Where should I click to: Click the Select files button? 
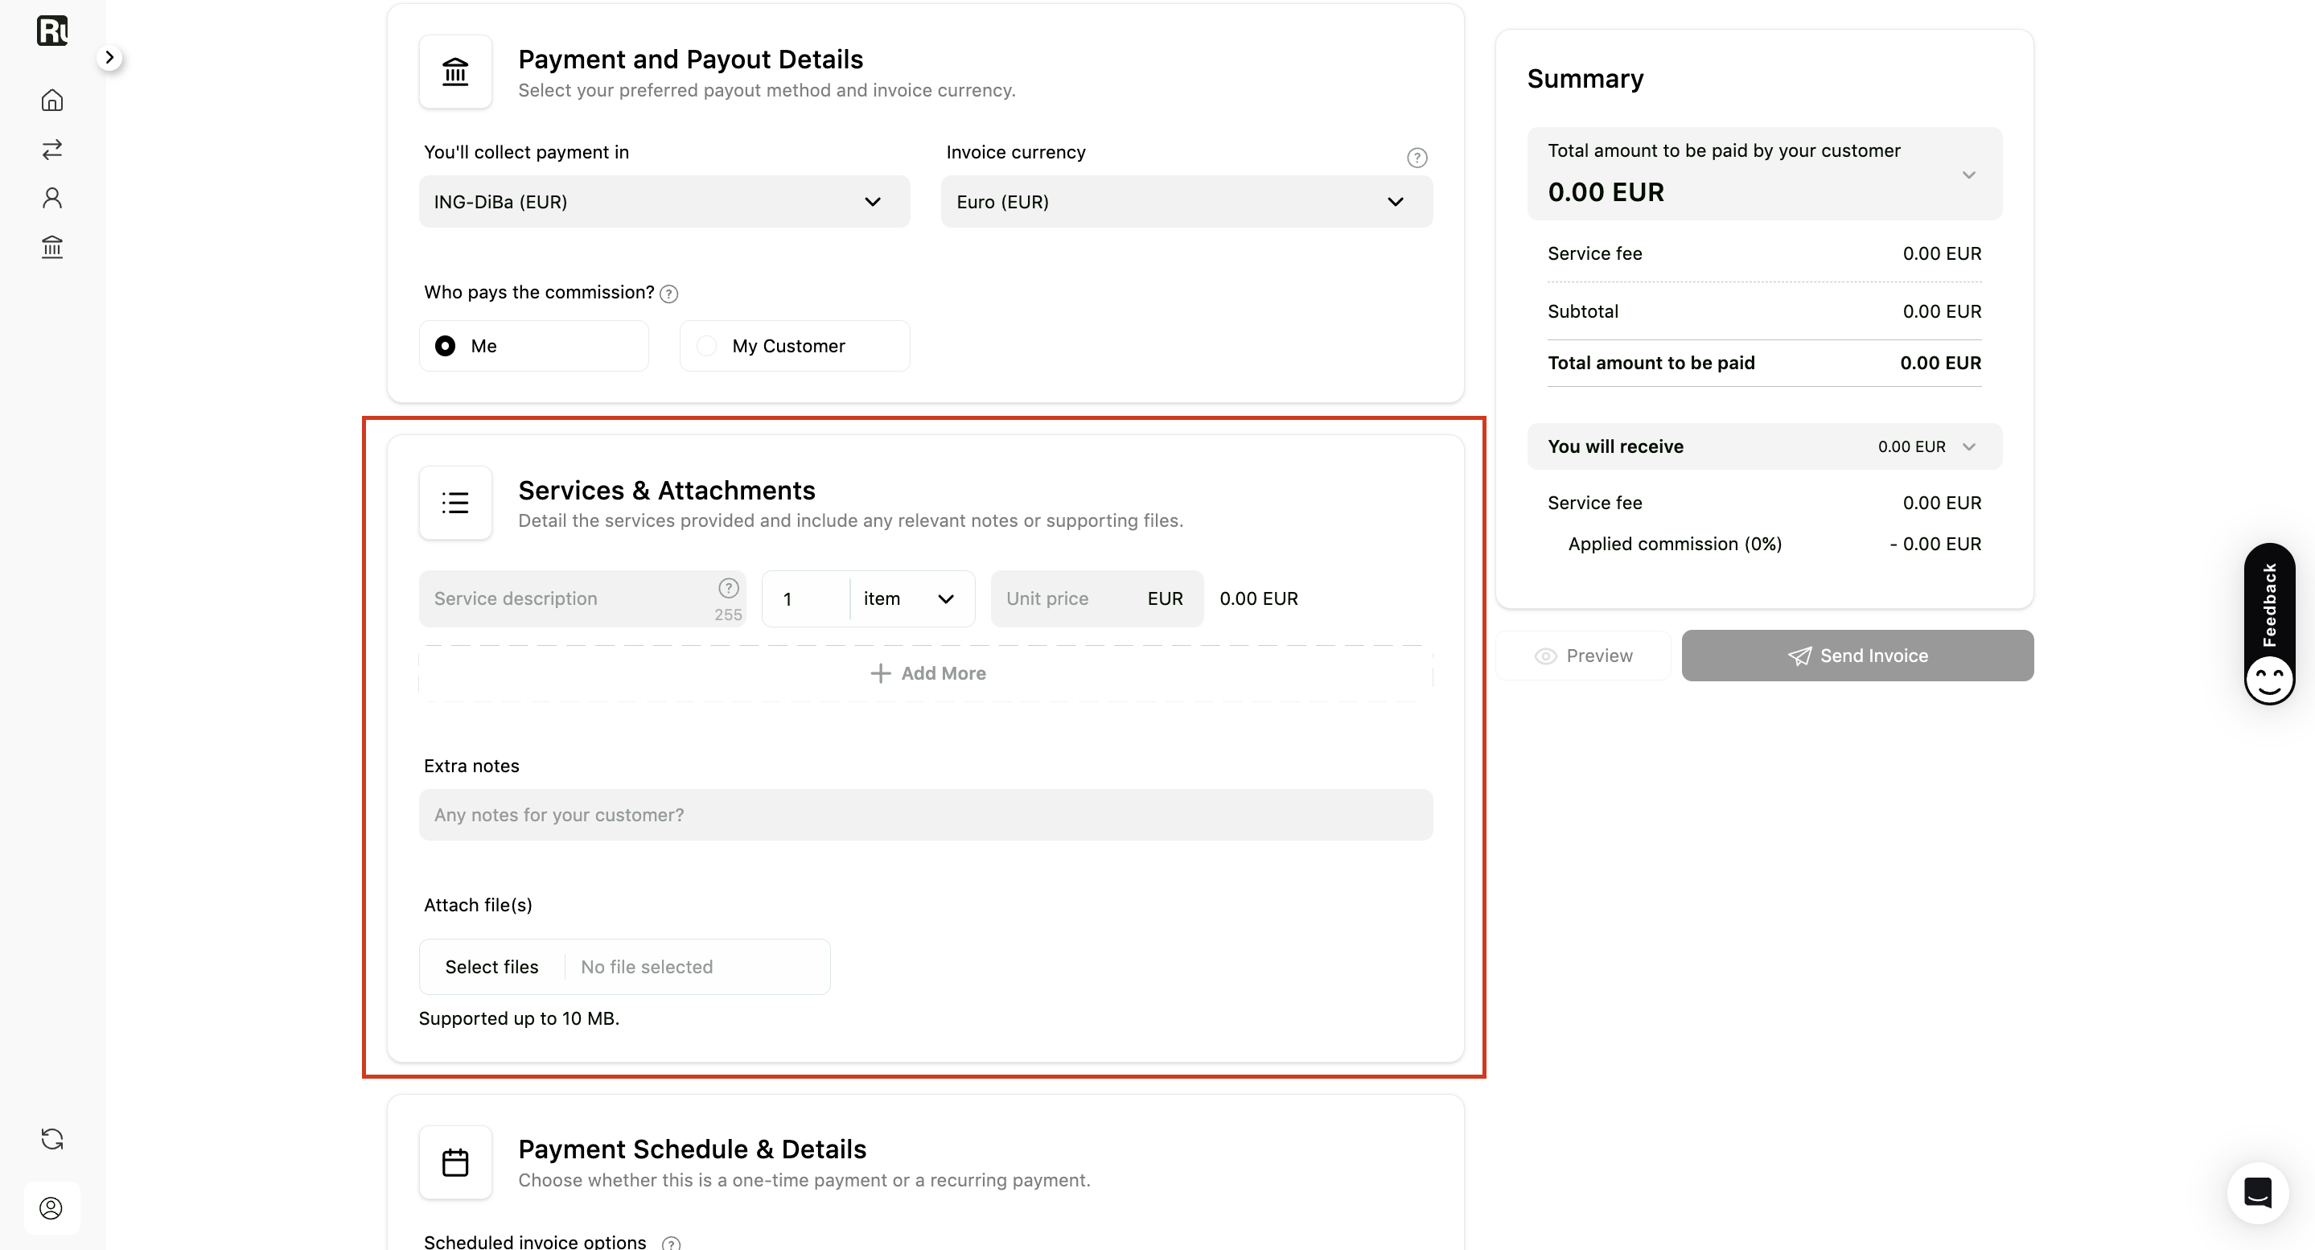point(491,967)
